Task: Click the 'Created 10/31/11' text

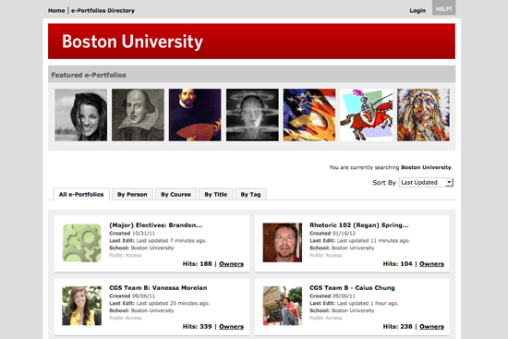Action: coord(132,234)
